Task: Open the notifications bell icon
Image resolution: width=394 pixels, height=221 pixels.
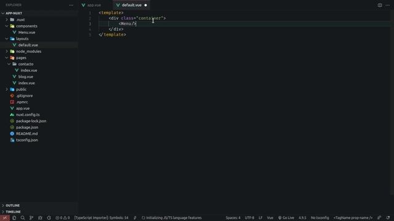Action: (388, 218)
